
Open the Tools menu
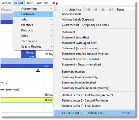click(x=30, y=3)
